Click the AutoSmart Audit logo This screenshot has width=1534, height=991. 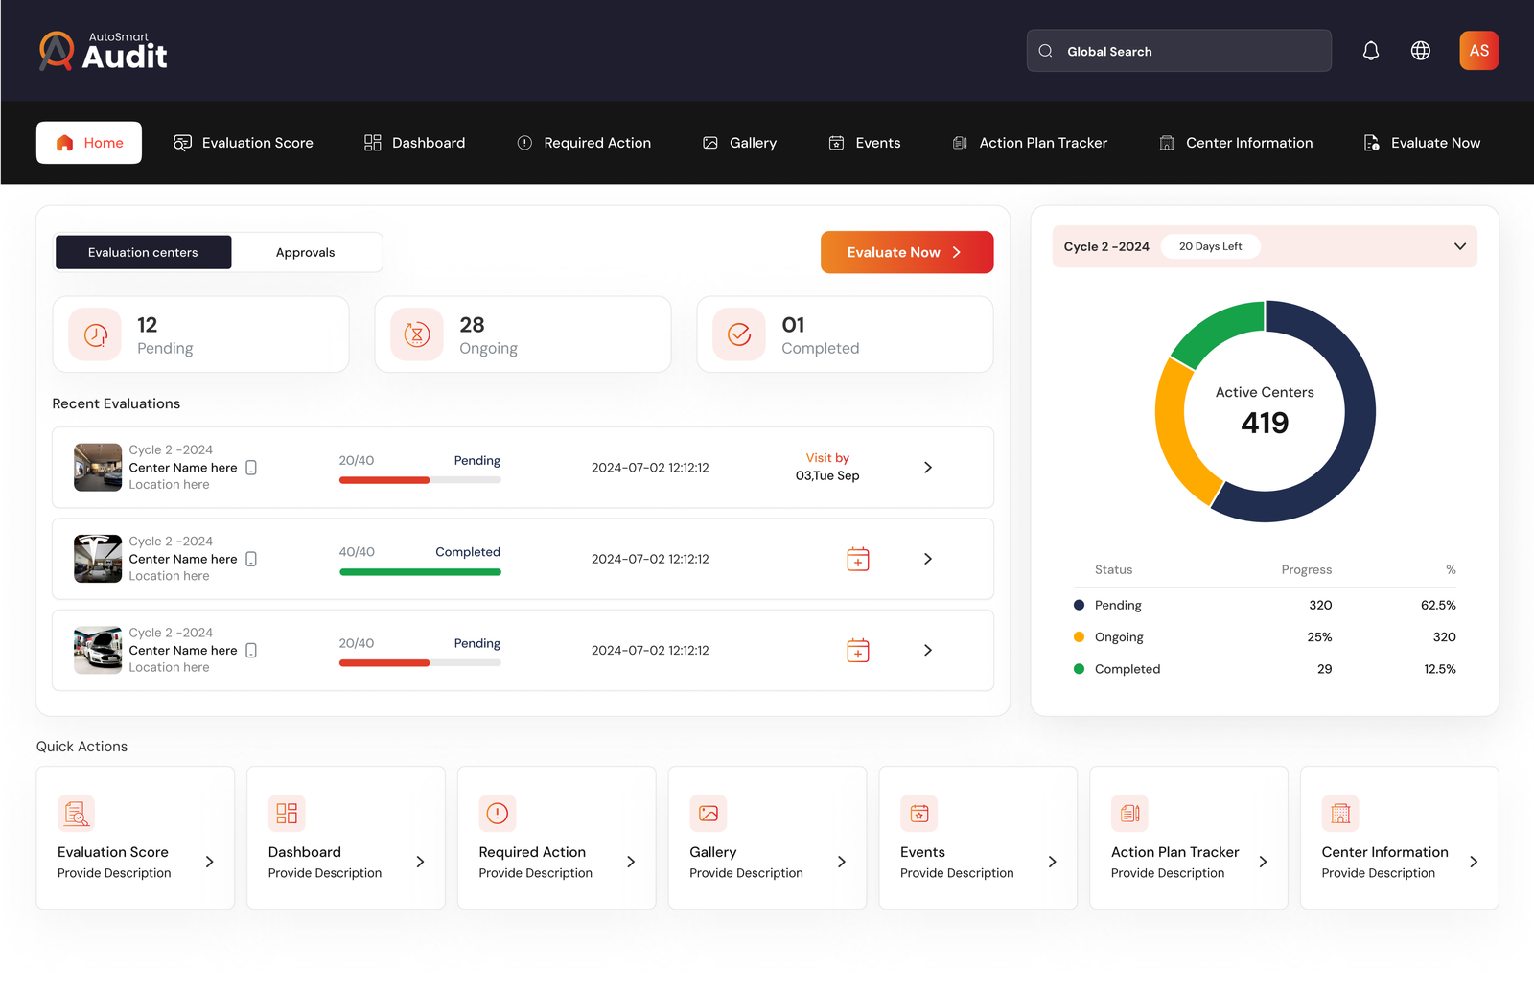point(104,51)
